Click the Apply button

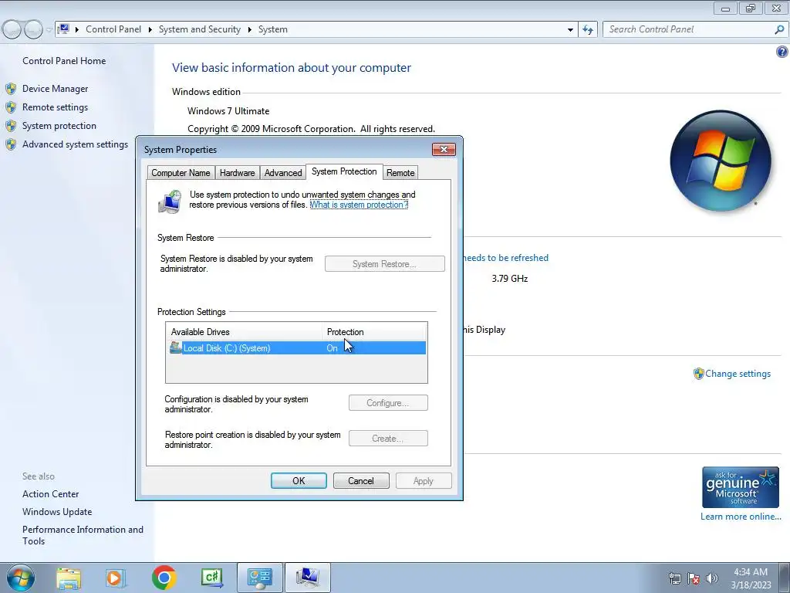click(x=424, y=480)
